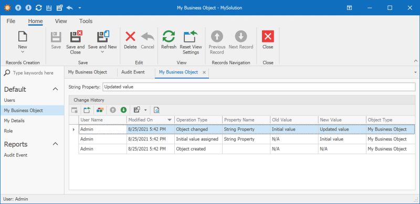Open the export dropdown arrow in the Change History toolbar
This screenshot has height=204, width=420.
coord(145,110)
